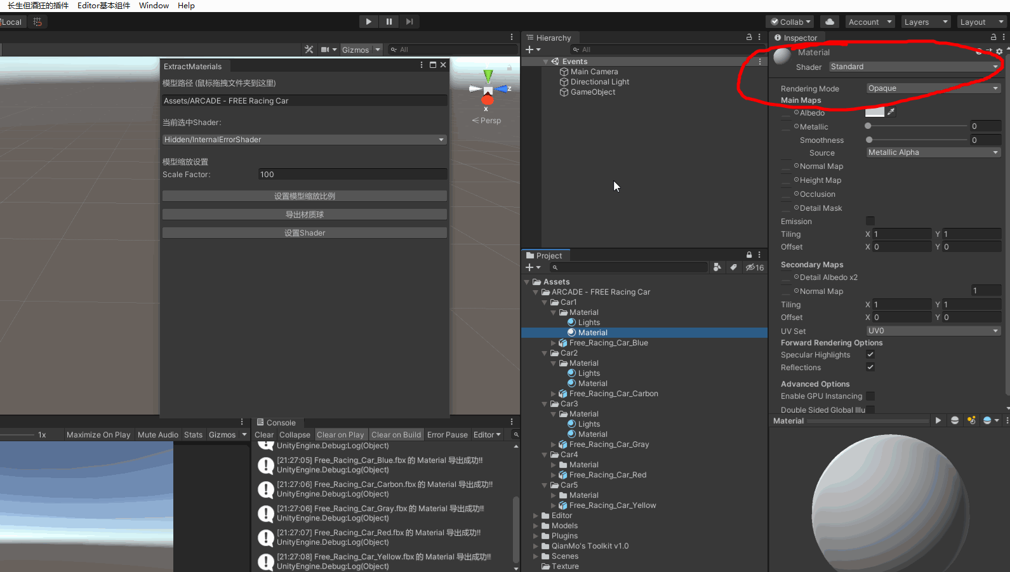Open the Hidden/InternalErrorShader dropdown
Screen dimensions: 1010x572
click(305, 140)
